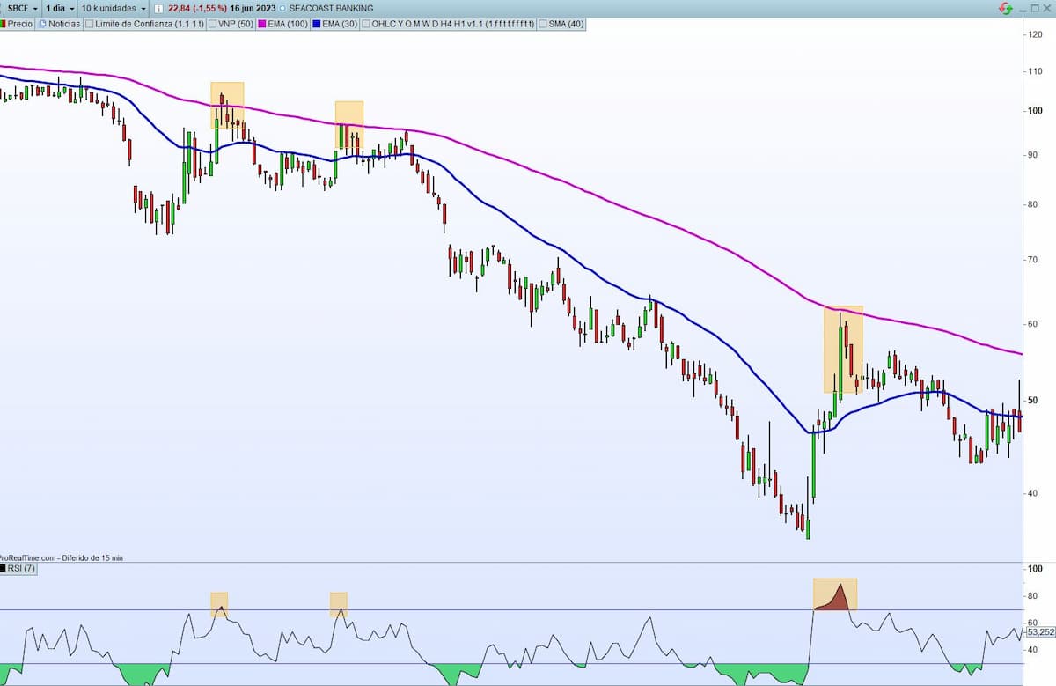This screenshot has height=686, width=1056.
Task: Click the magenta EMA (100) color swatch
Action: 260,24
